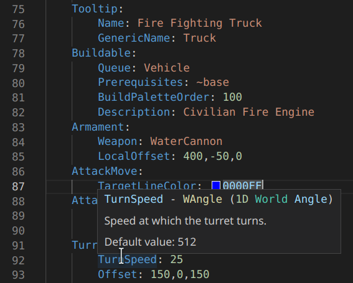The height and width of the screenshot is (283, 353).
Task: Click the Buildable section key
Action: coord(101,53)
